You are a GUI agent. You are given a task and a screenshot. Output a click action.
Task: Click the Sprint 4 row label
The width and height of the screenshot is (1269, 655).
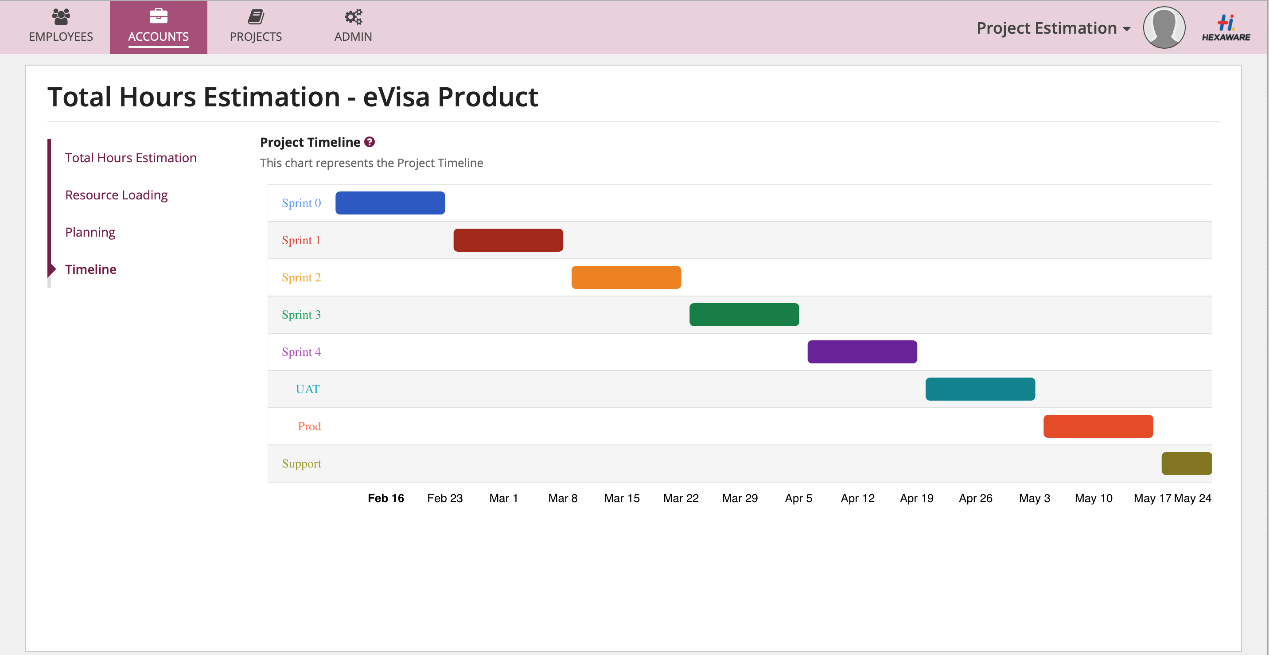[x=301, y=352]
